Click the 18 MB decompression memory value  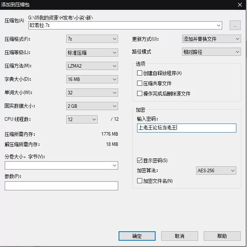112,144
